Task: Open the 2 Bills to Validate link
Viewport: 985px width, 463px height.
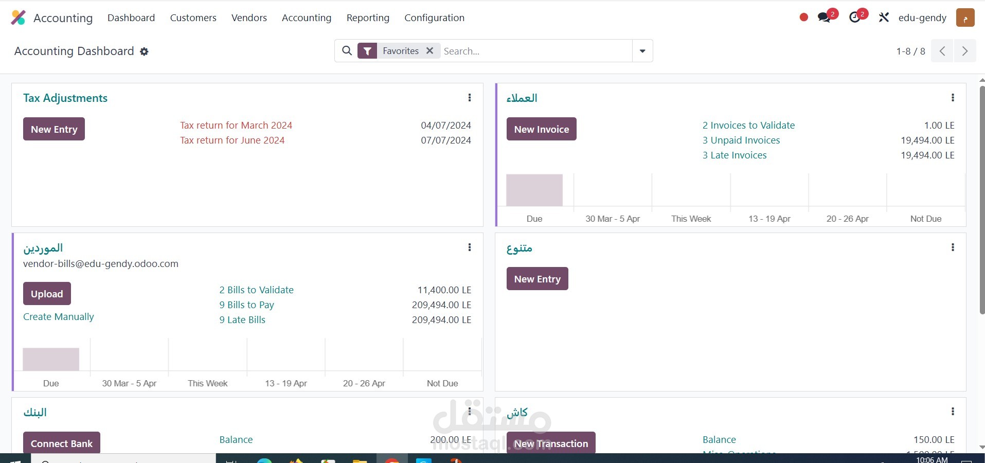Action: click(256, 290)
